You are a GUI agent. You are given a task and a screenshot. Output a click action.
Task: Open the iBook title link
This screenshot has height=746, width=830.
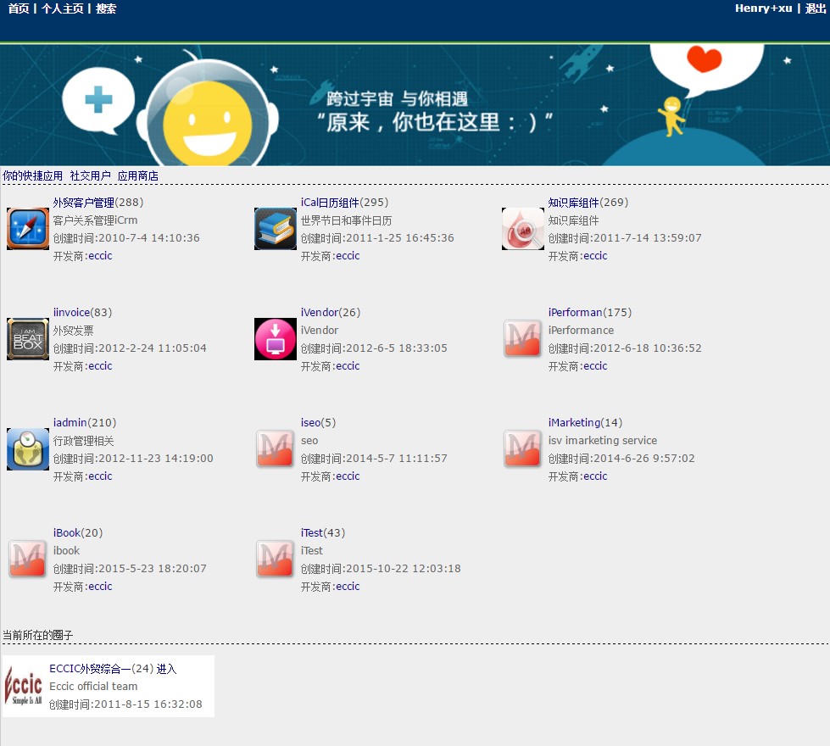67,532
